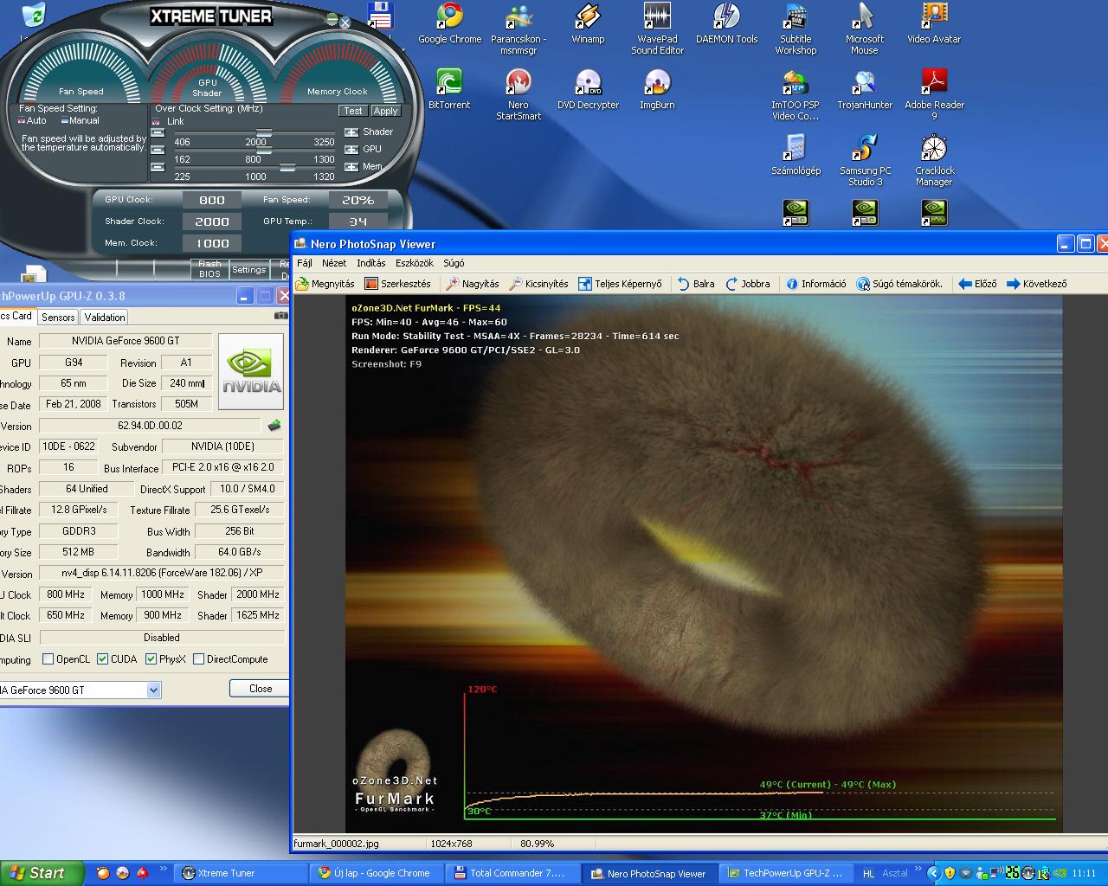Increase GPU clock with plus button
The width and height of the screenshot is (1108, 886).
tap(351, 150)
